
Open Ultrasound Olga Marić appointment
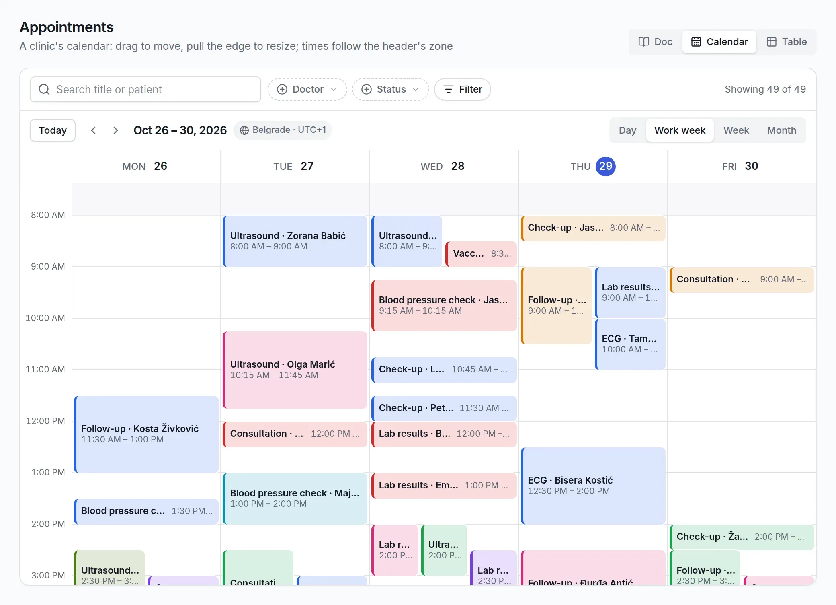point(295,370)
